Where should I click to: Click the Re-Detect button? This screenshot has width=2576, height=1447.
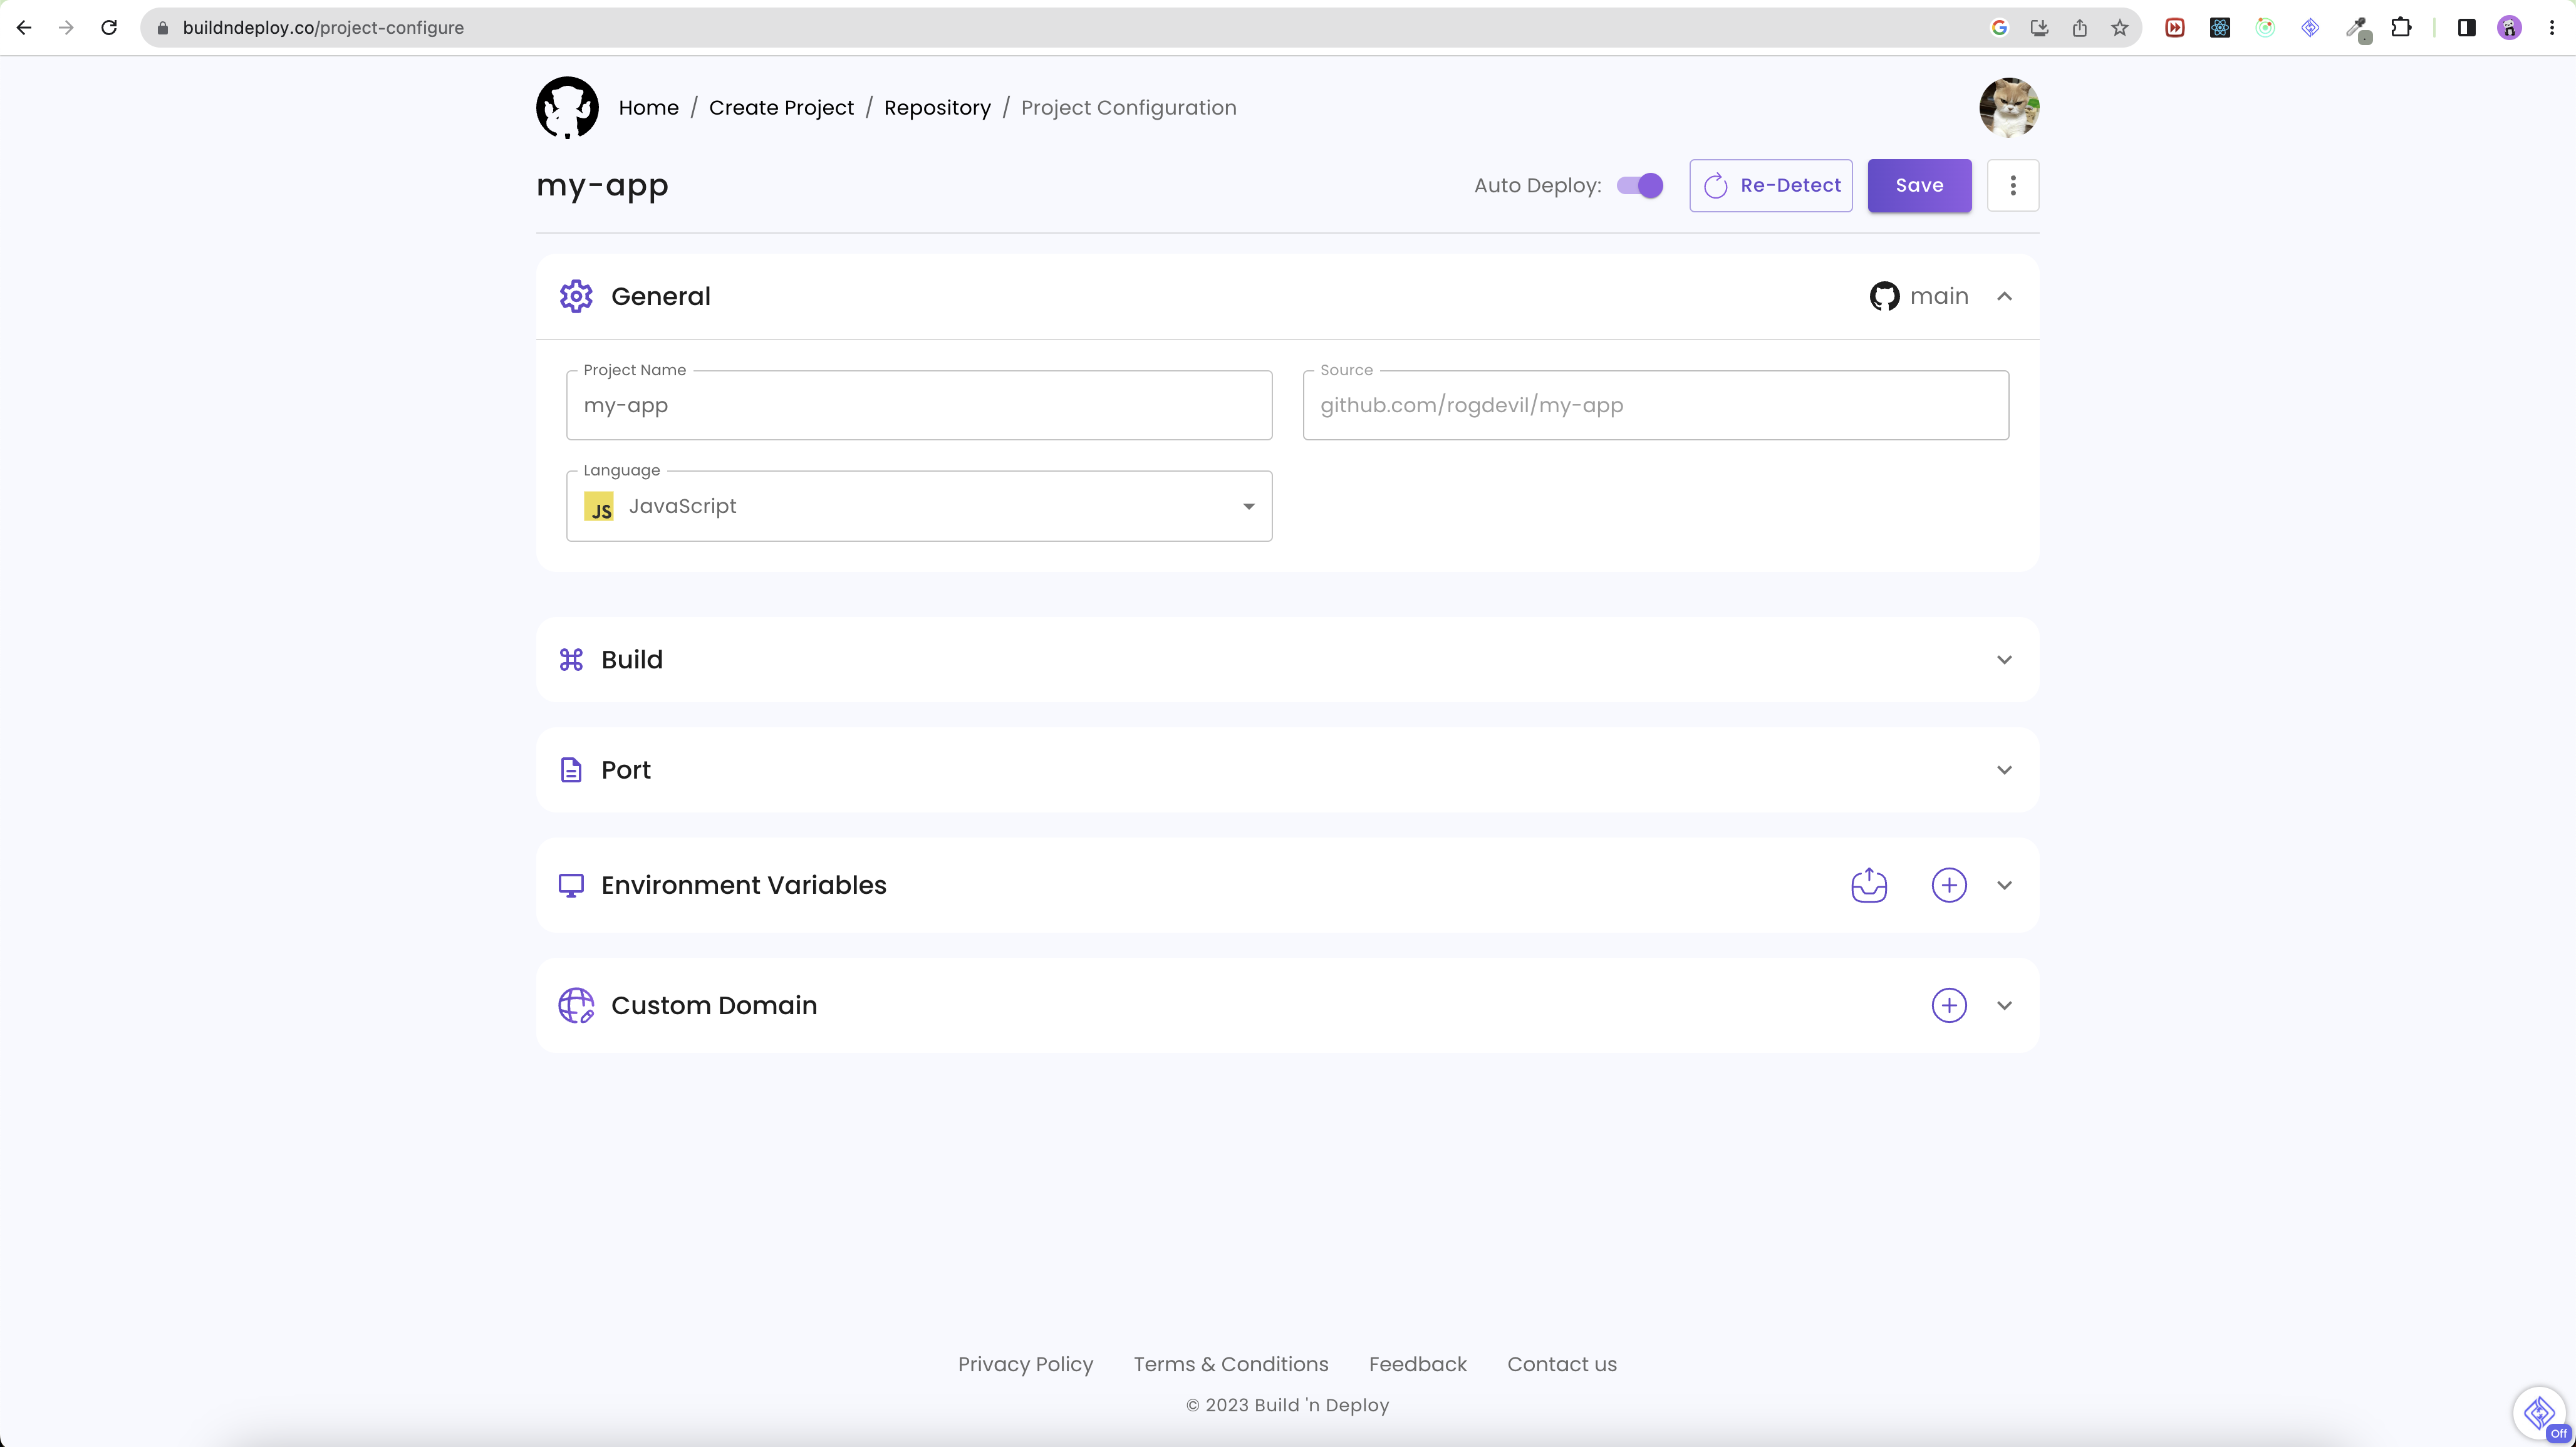(1770, 185)
